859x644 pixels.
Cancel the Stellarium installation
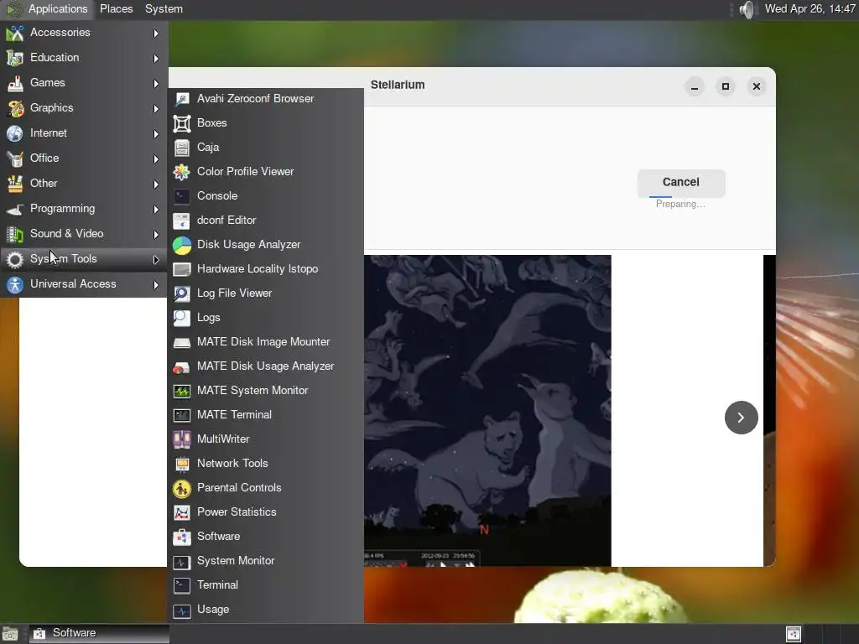tap(681, 182)
